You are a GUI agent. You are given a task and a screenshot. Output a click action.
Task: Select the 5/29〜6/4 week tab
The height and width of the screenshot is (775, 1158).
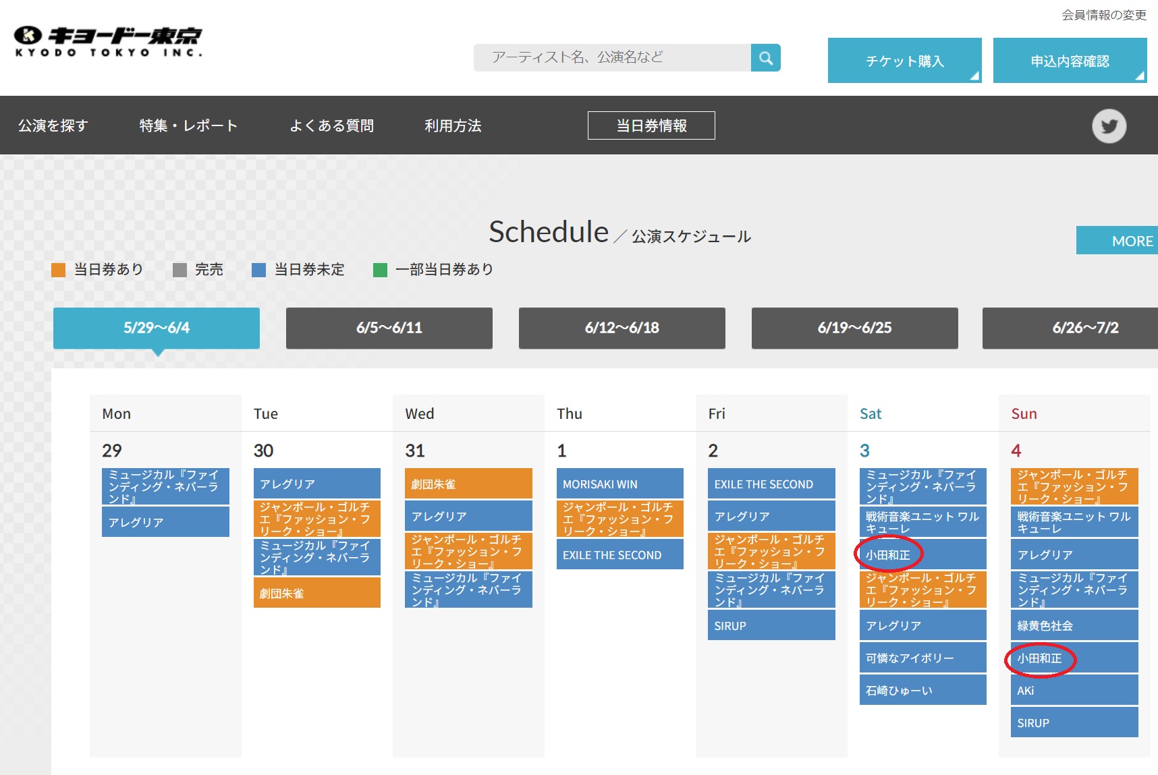tap(157, 328)
